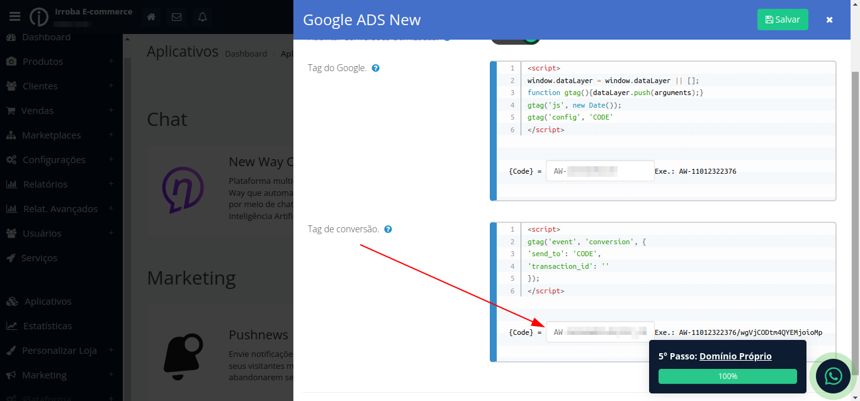Expand the Marketplaces menu plus sign
The image size is (860, 401).
(111, 135)
